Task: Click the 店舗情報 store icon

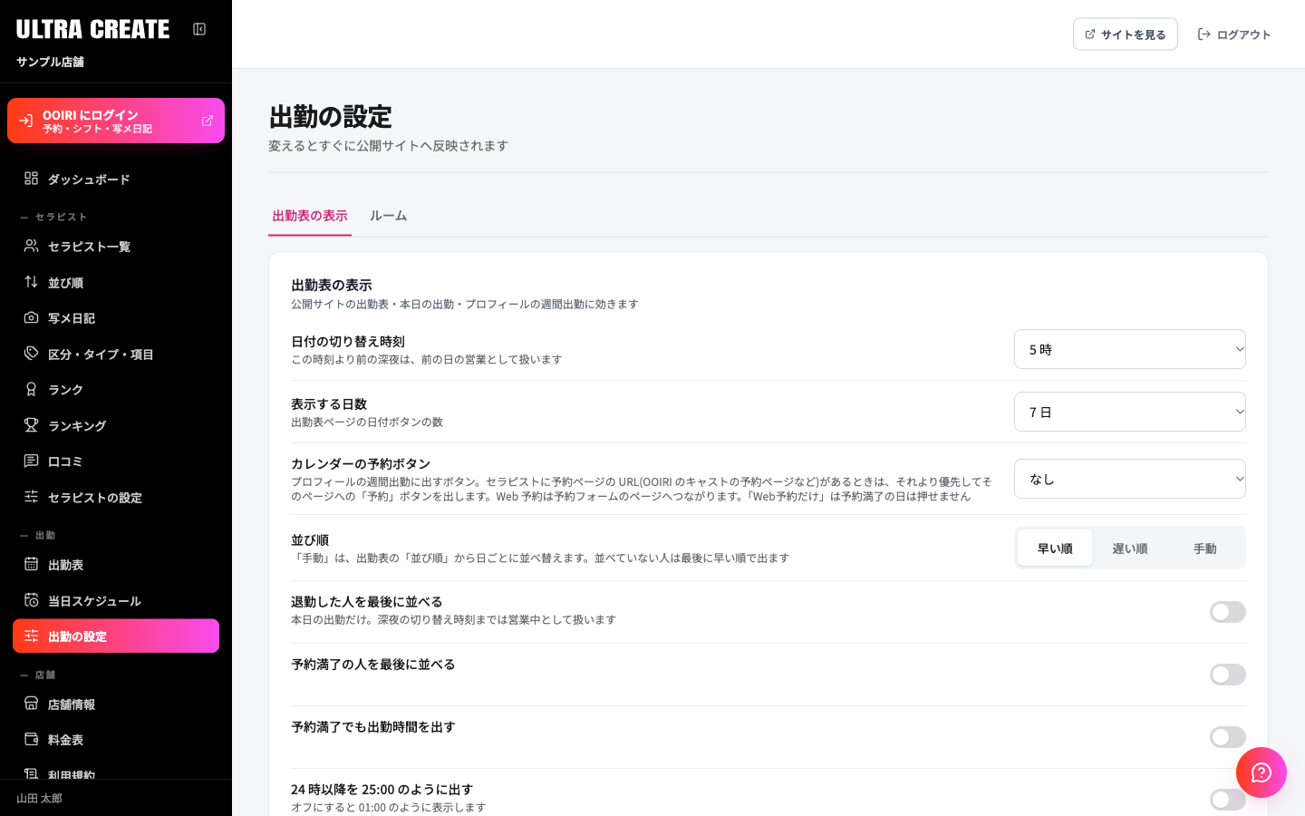Action: click(x=31, y=704)
